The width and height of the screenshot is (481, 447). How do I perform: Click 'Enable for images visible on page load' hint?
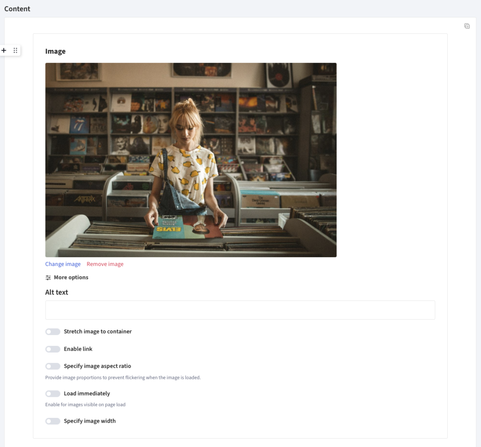(x=85, y=405)
